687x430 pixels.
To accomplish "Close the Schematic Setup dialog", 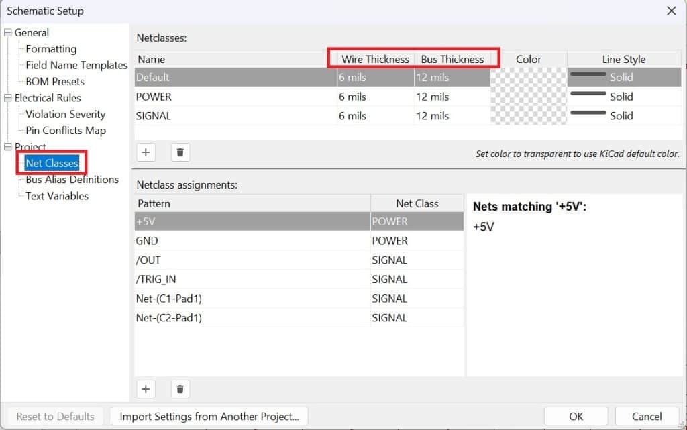I will [671, 11].
